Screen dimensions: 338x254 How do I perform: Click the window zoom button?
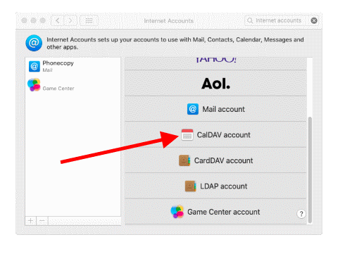coord(43,20)
